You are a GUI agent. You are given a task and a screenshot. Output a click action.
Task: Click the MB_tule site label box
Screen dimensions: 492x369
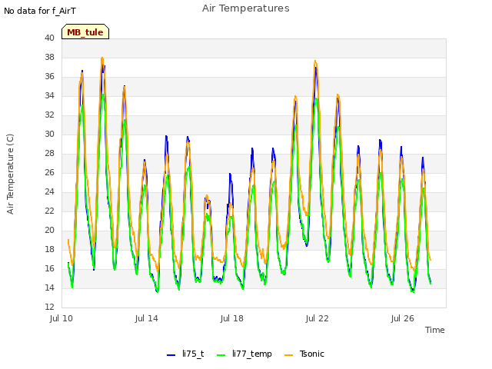point(85,32)
